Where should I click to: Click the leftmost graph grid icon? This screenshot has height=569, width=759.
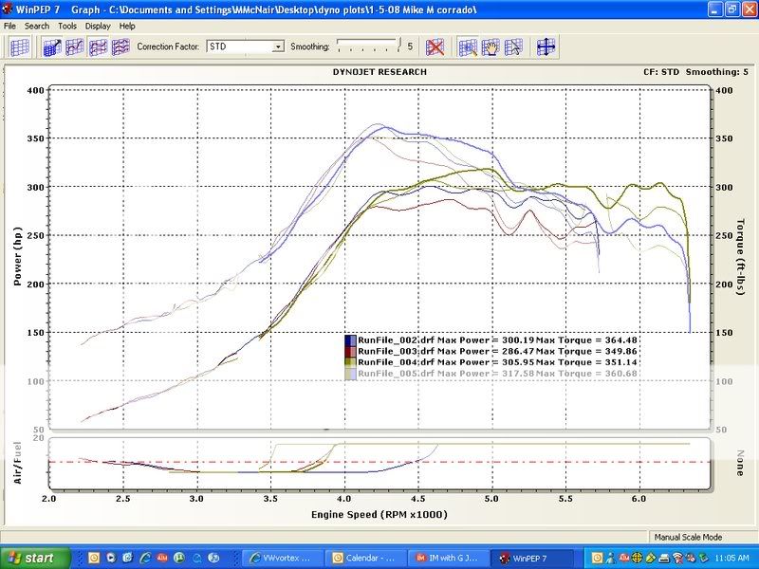pos(20,46)
